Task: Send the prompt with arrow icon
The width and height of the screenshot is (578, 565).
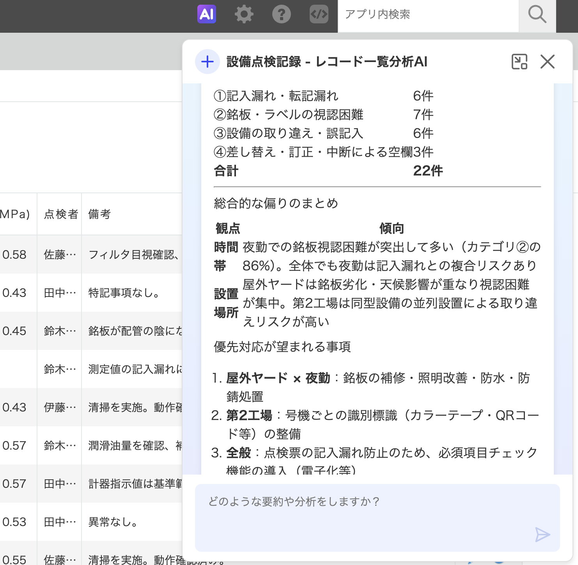Action: point(543,535)
